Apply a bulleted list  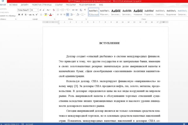[58, 10]
